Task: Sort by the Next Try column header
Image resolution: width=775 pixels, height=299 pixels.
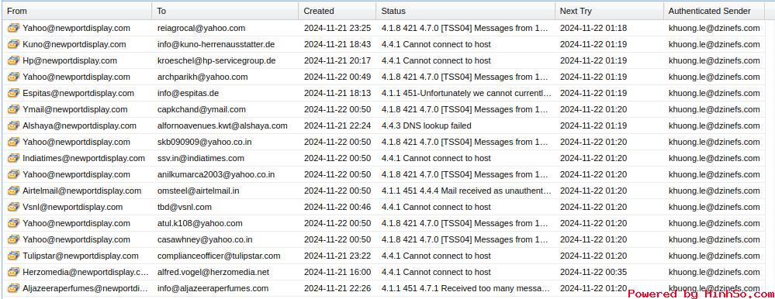Action: tap(609, 11)
